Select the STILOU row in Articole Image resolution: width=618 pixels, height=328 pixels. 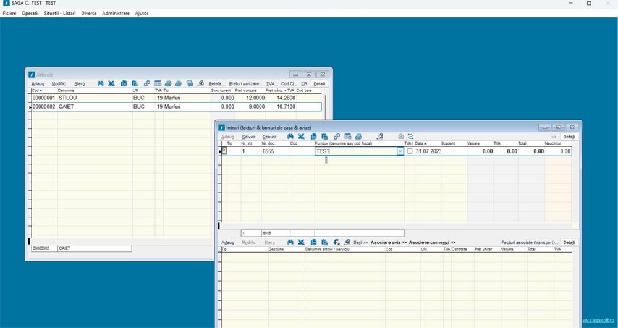point(177,98)
